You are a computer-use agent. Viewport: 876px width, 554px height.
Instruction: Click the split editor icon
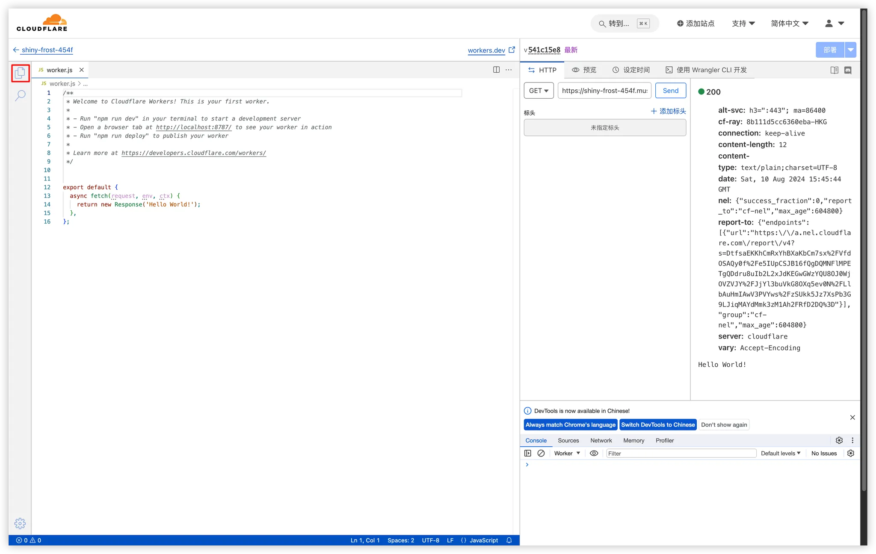(496, 70)
